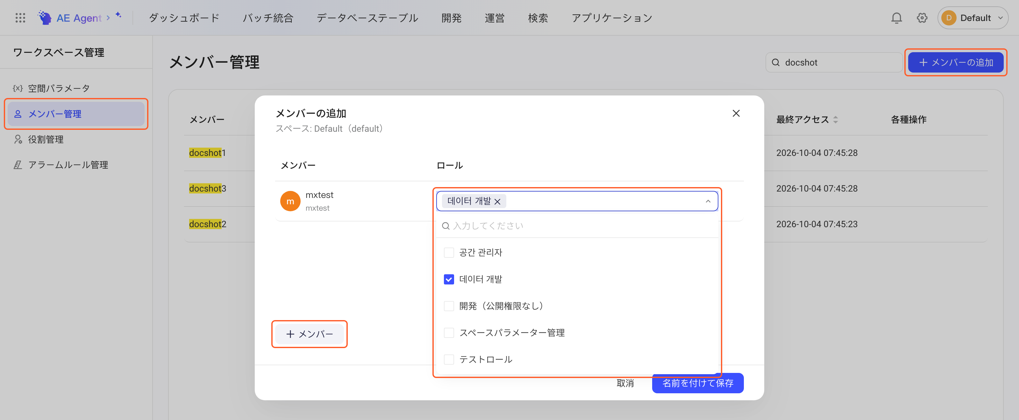The width and height of the screenshot is (1019, 420).
Task: Click the 取消 button
Action: [625, 383]
